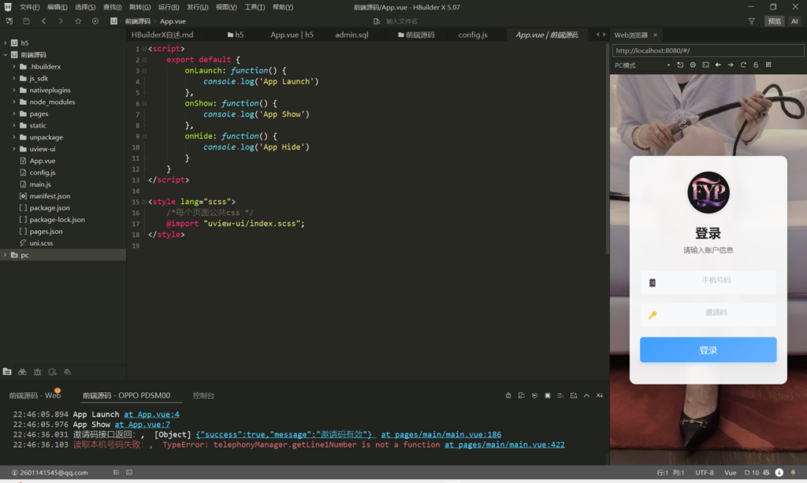The width and height of the screenshot is (807, 483).
Task: Open the 发行(U) menu
Action: (197, 7)
